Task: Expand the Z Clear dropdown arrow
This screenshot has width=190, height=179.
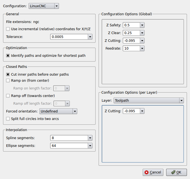Action: click(x=142, y=33)
